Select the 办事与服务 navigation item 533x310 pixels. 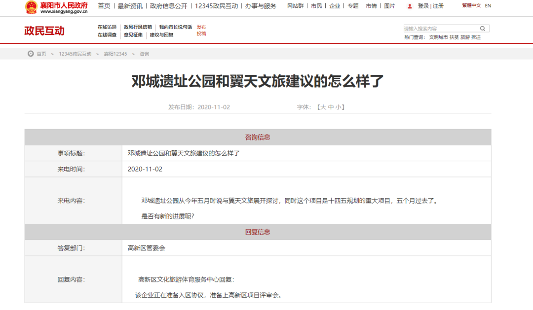pos(261,6)
